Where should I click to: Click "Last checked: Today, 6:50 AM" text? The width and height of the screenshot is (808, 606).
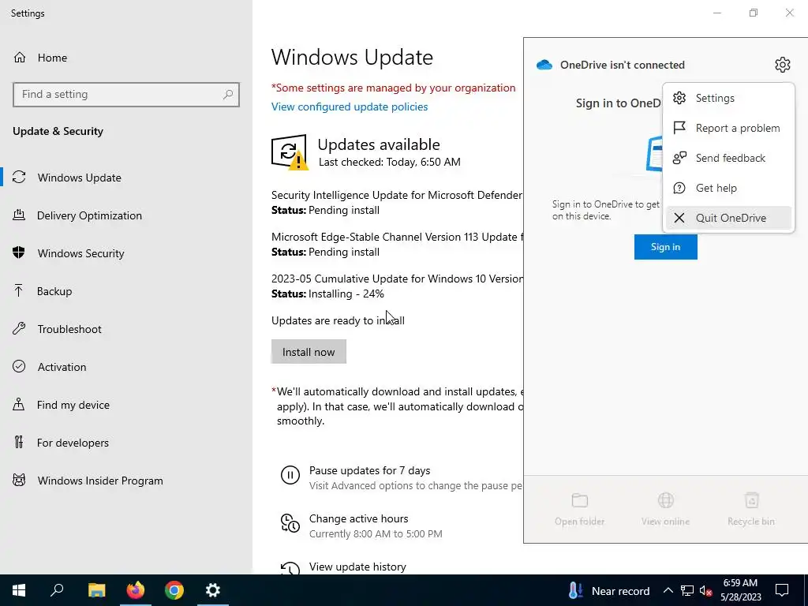(390, 162)
